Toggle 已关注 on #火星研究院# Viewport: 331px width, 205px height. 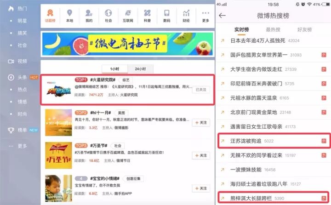click(201, 90)
